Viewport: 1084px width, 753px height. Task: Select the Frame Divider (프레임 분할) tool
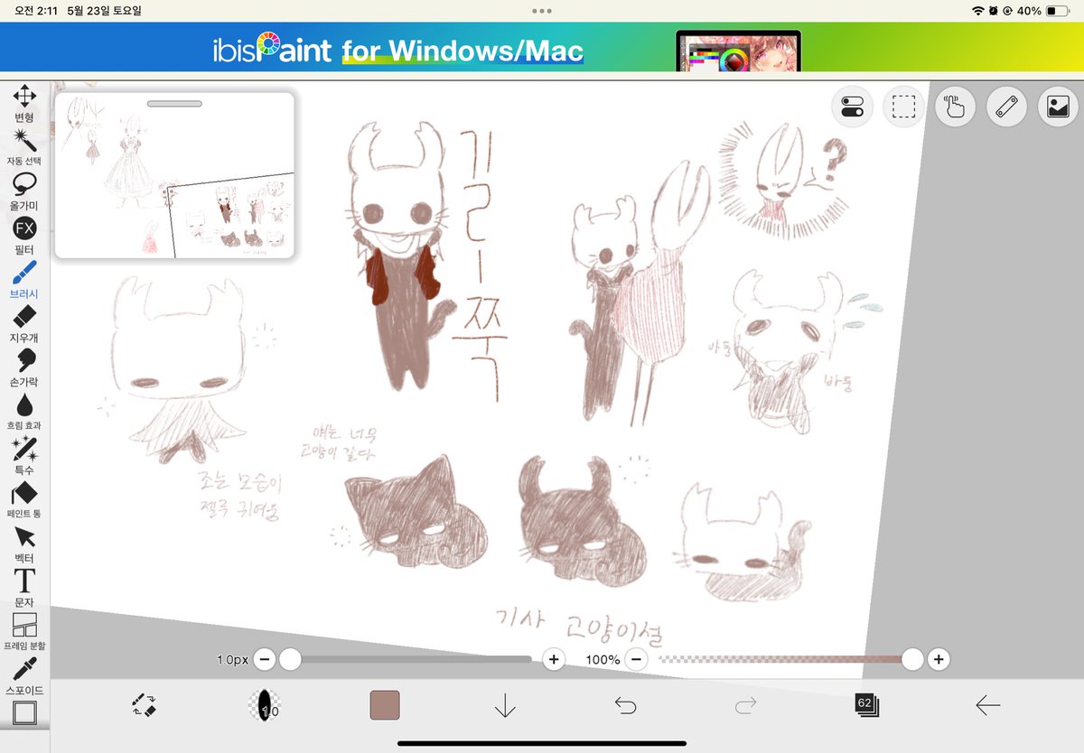pyautogui.click(x=24, y=631)
